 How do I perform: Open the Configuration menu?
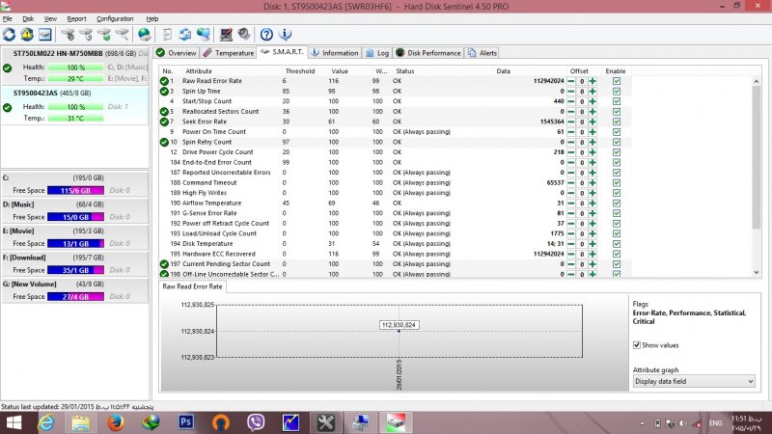click(x=115, y=18)
